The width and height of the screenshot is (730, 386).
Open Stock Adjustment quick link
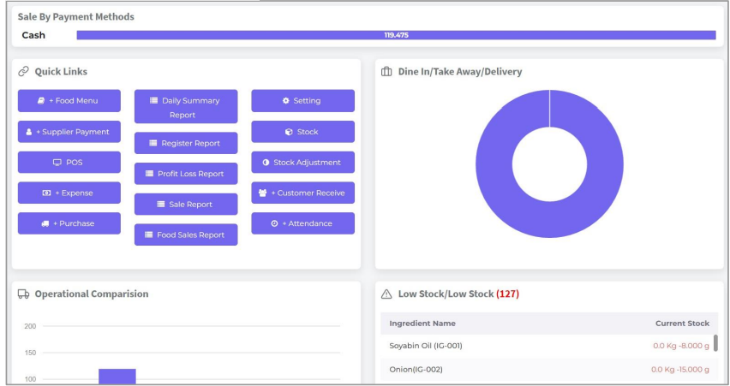click(x=302, y=163)
